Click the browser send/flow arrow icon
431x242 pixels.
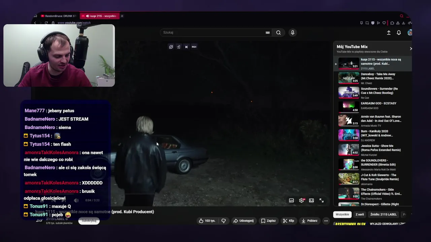[x=378, y=23]
